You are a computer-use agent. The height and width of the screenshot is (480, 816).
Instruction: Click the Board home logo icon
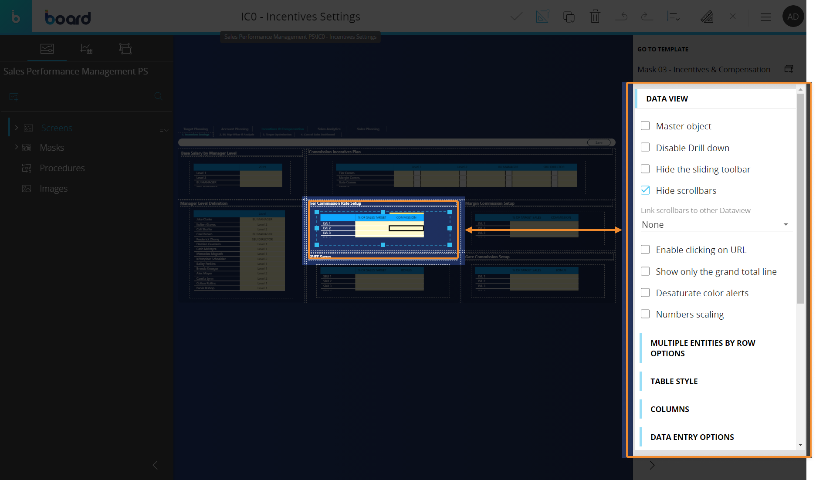pos(16,17)
